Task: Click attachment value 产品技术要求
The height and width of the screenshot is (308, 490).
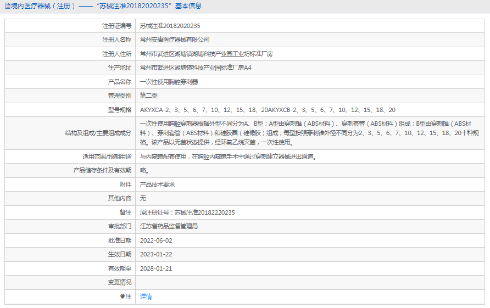Action: [x=157, y=184]
